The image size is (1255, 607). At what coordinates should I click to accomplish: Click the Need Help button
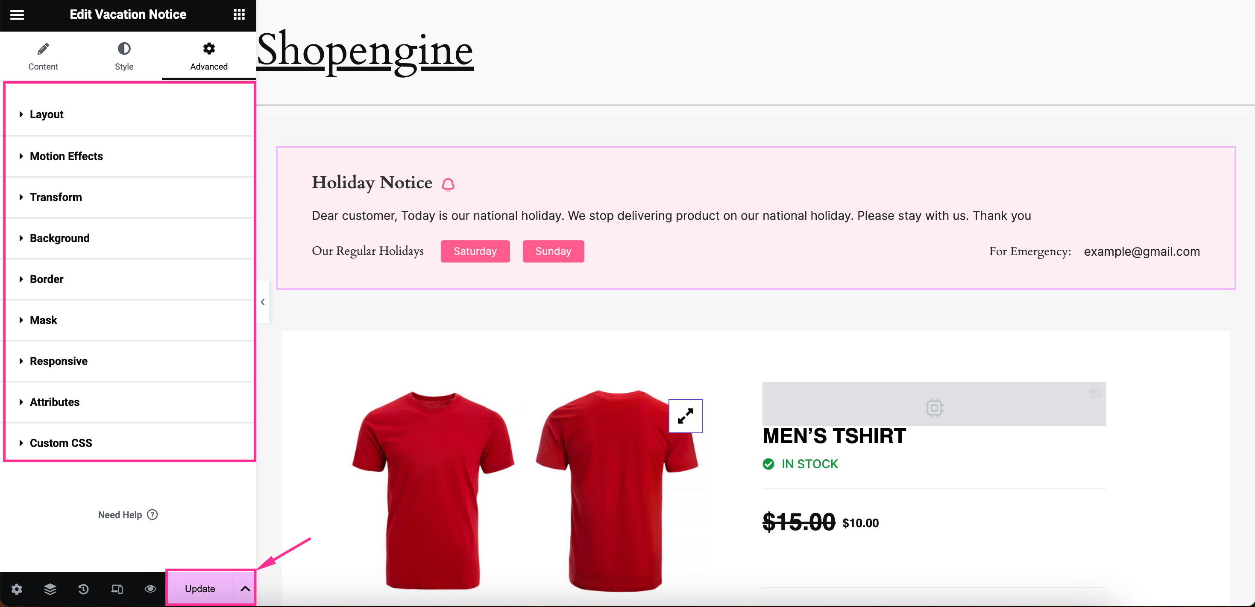coord(127,514)
